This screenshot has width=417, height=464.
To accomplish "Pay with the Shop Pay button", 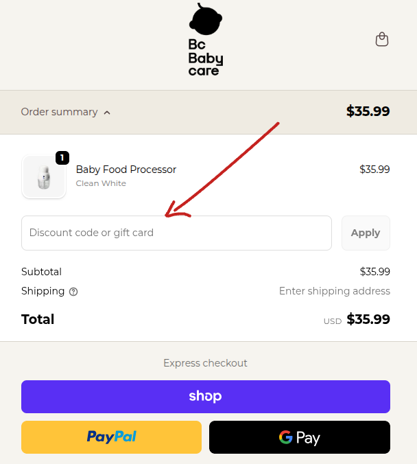I will click(206, 397).
